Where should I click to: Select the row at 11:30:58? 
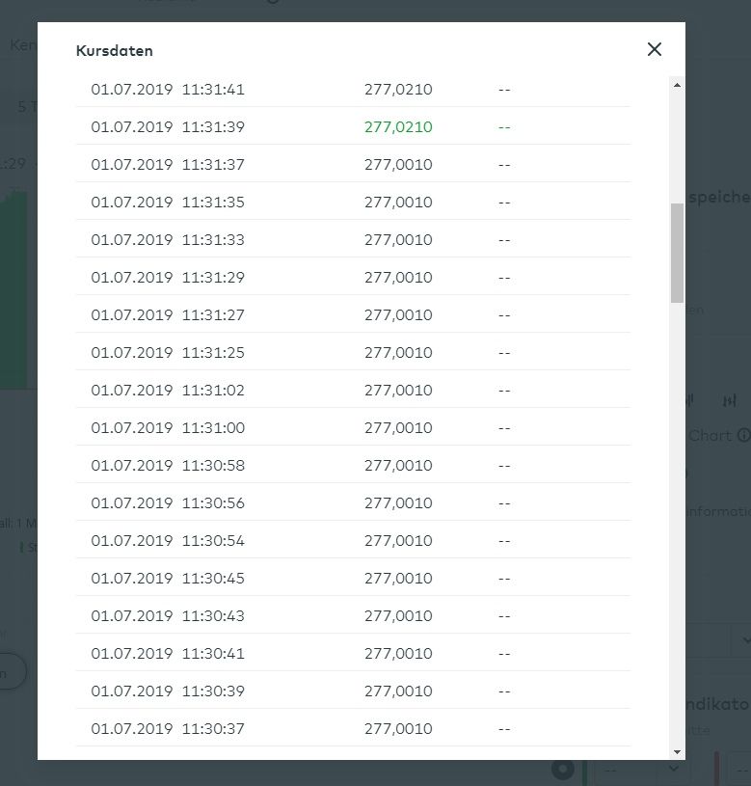click(353, 466)
